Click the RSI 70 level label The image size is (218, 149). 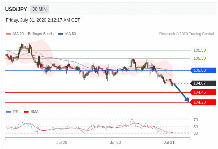click(196, 120)
